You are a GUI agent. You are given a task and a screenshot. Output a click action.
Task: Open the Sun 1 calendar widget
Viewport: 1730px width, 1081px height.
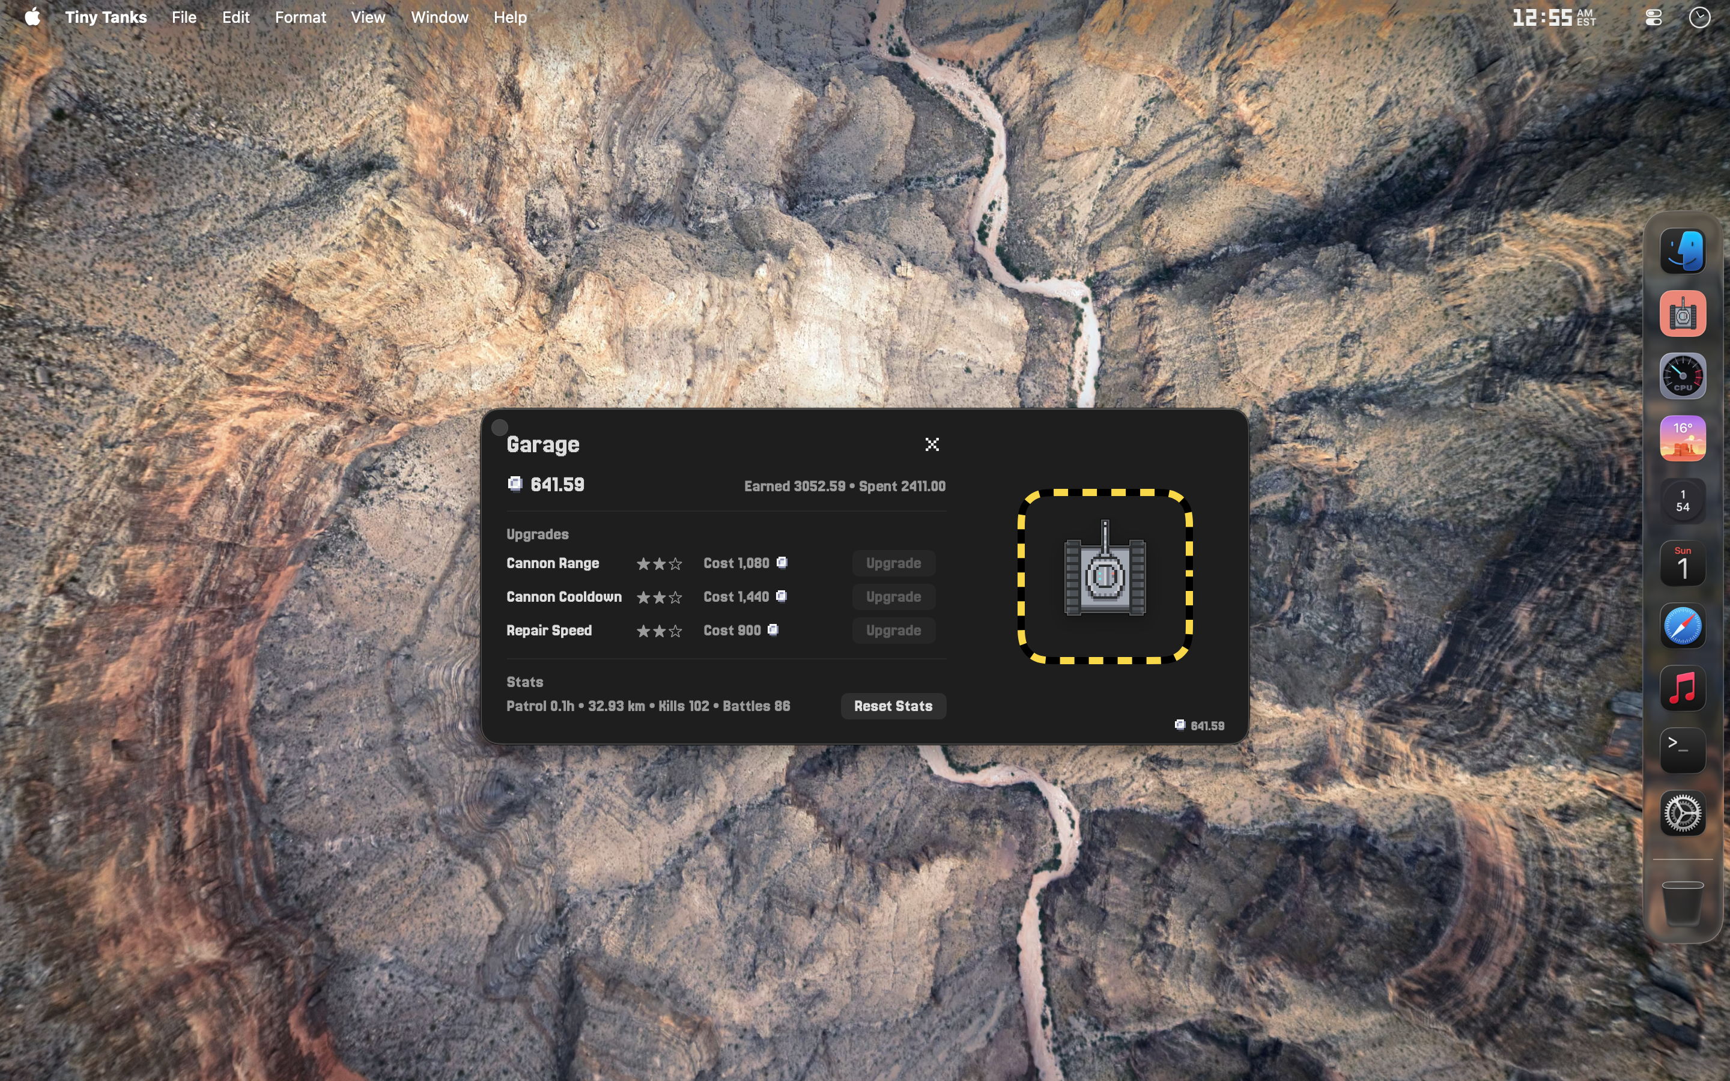pos(1681,563)
